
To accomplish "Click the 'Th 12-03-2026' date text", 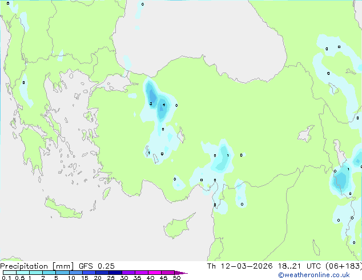I will coord(240,266).
